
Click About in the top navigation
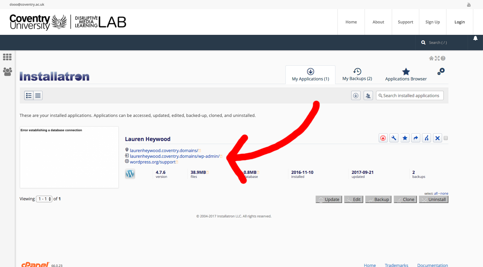pyautogui.click(x=378, y=22)
